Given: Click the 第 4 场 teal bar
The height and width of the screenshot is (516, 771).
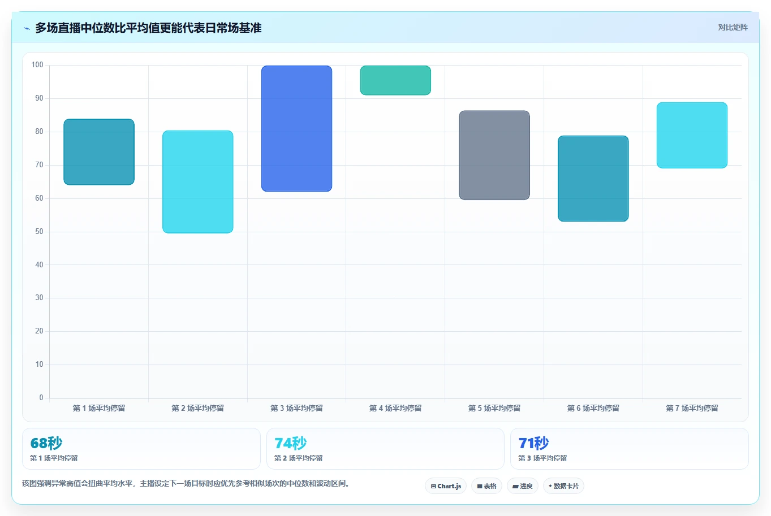Looking at the screenshot, I should pyautogui.click(x=395, y=80).
